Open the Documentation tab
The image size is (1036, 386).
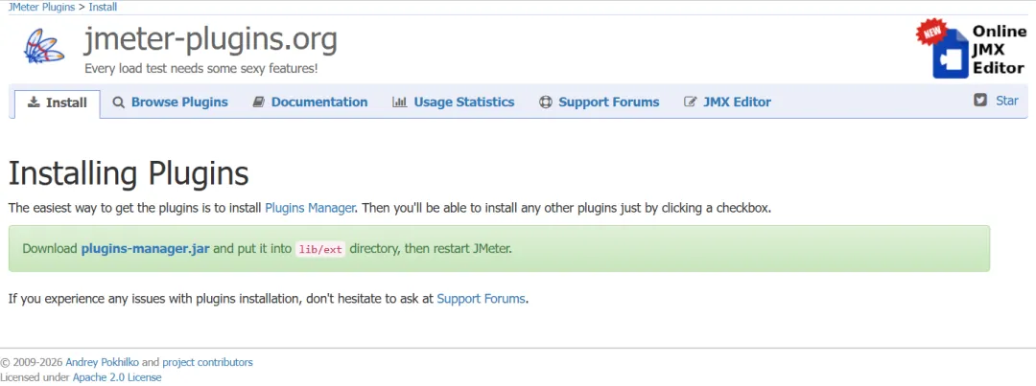pyautogui.click(x=319, y=102)
